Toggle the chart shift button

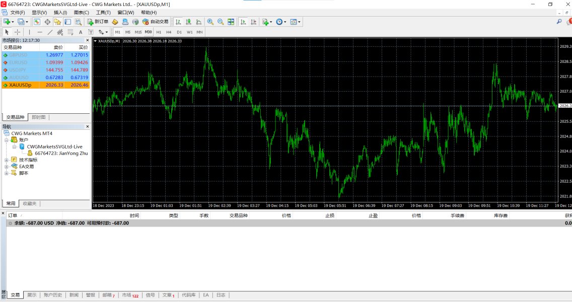pos(253,22)
